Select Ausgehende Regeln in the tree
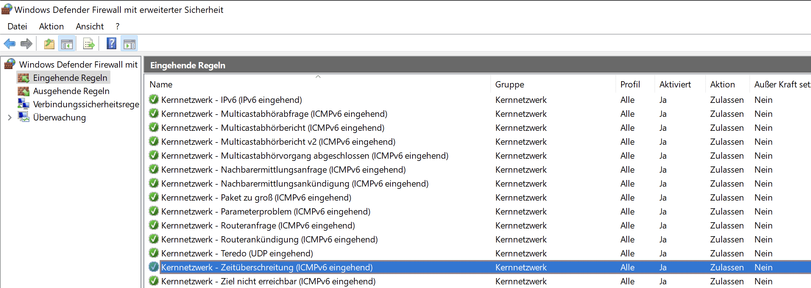Screen dimensions: 811x288 point(71,91)
